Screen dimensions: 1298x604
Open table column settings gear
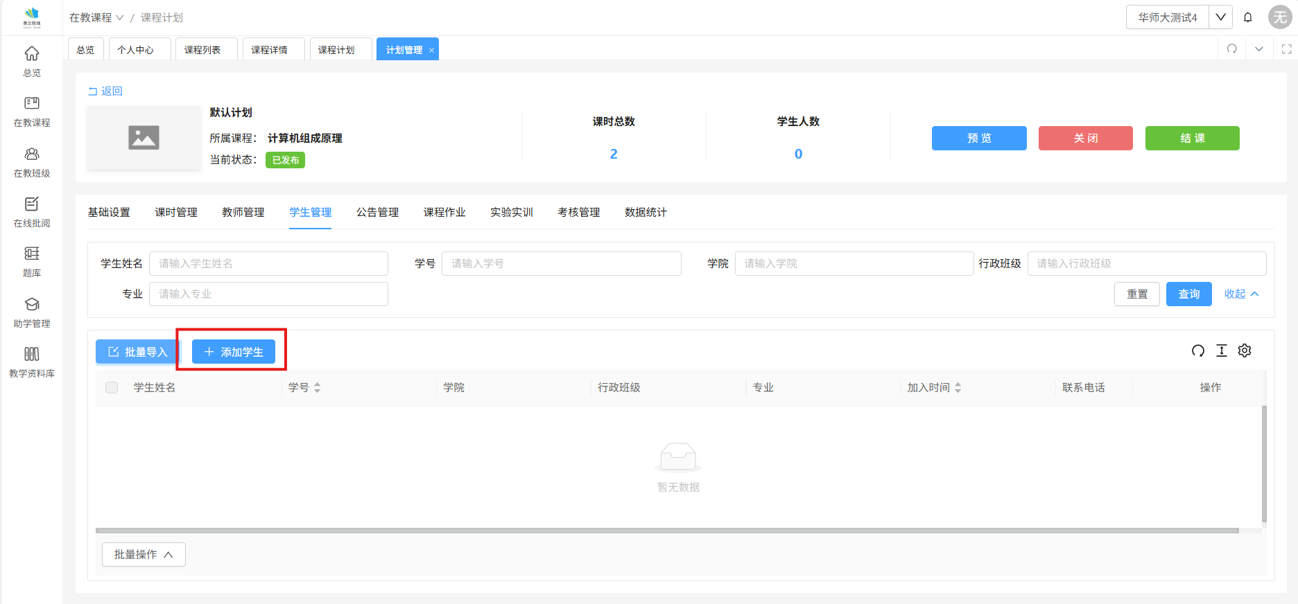coord(1245,350)
